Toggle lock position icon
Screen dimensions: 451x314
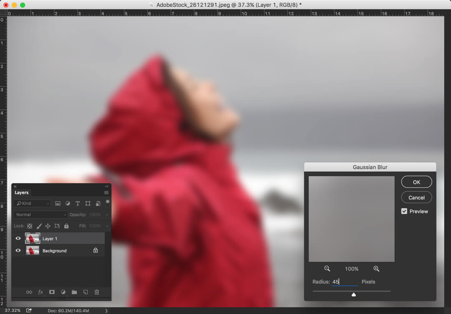pyautogui.click(x=48, y=226)
